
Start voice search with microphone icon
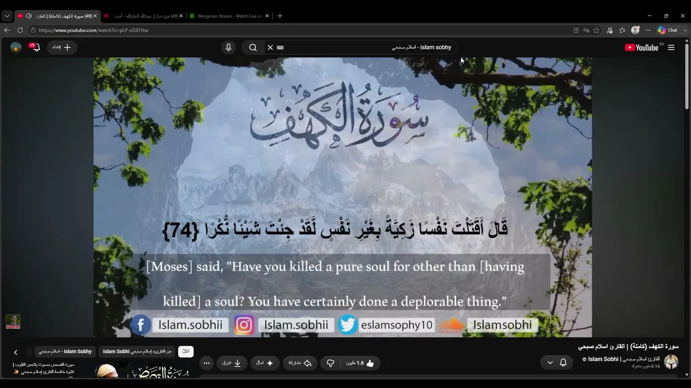(228, 47)
